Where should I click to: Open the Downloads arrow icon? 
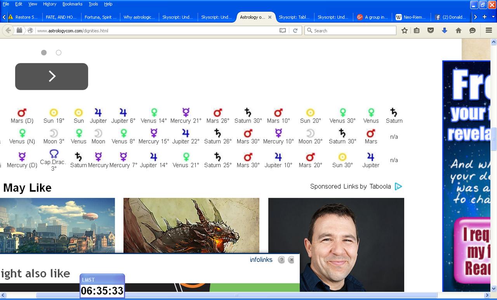pos(445,30)
